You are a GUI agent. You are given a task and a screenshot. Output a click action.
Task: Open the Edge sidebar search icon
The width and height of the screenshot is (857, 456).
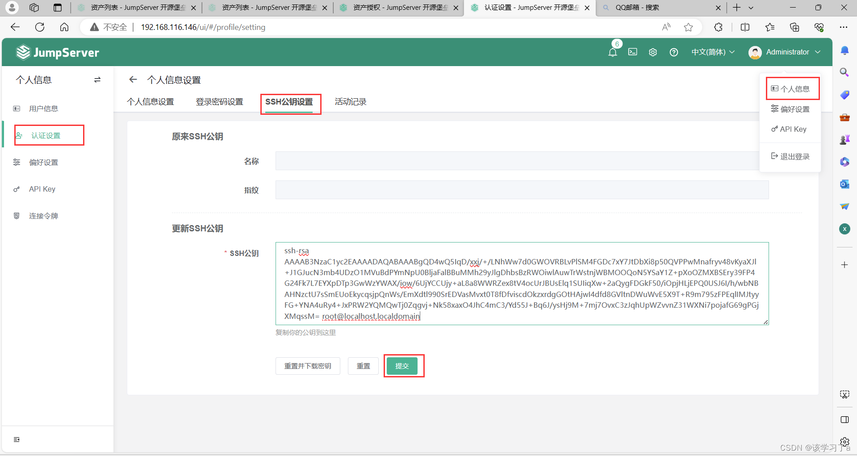[x=844, y=72]
